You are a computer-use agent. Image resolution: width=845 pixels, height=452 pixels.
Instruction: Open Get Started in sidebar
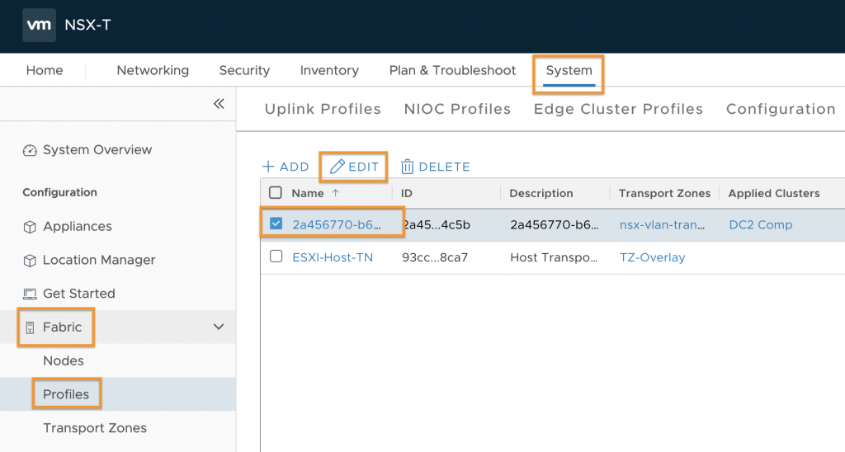tap(79, 293)
